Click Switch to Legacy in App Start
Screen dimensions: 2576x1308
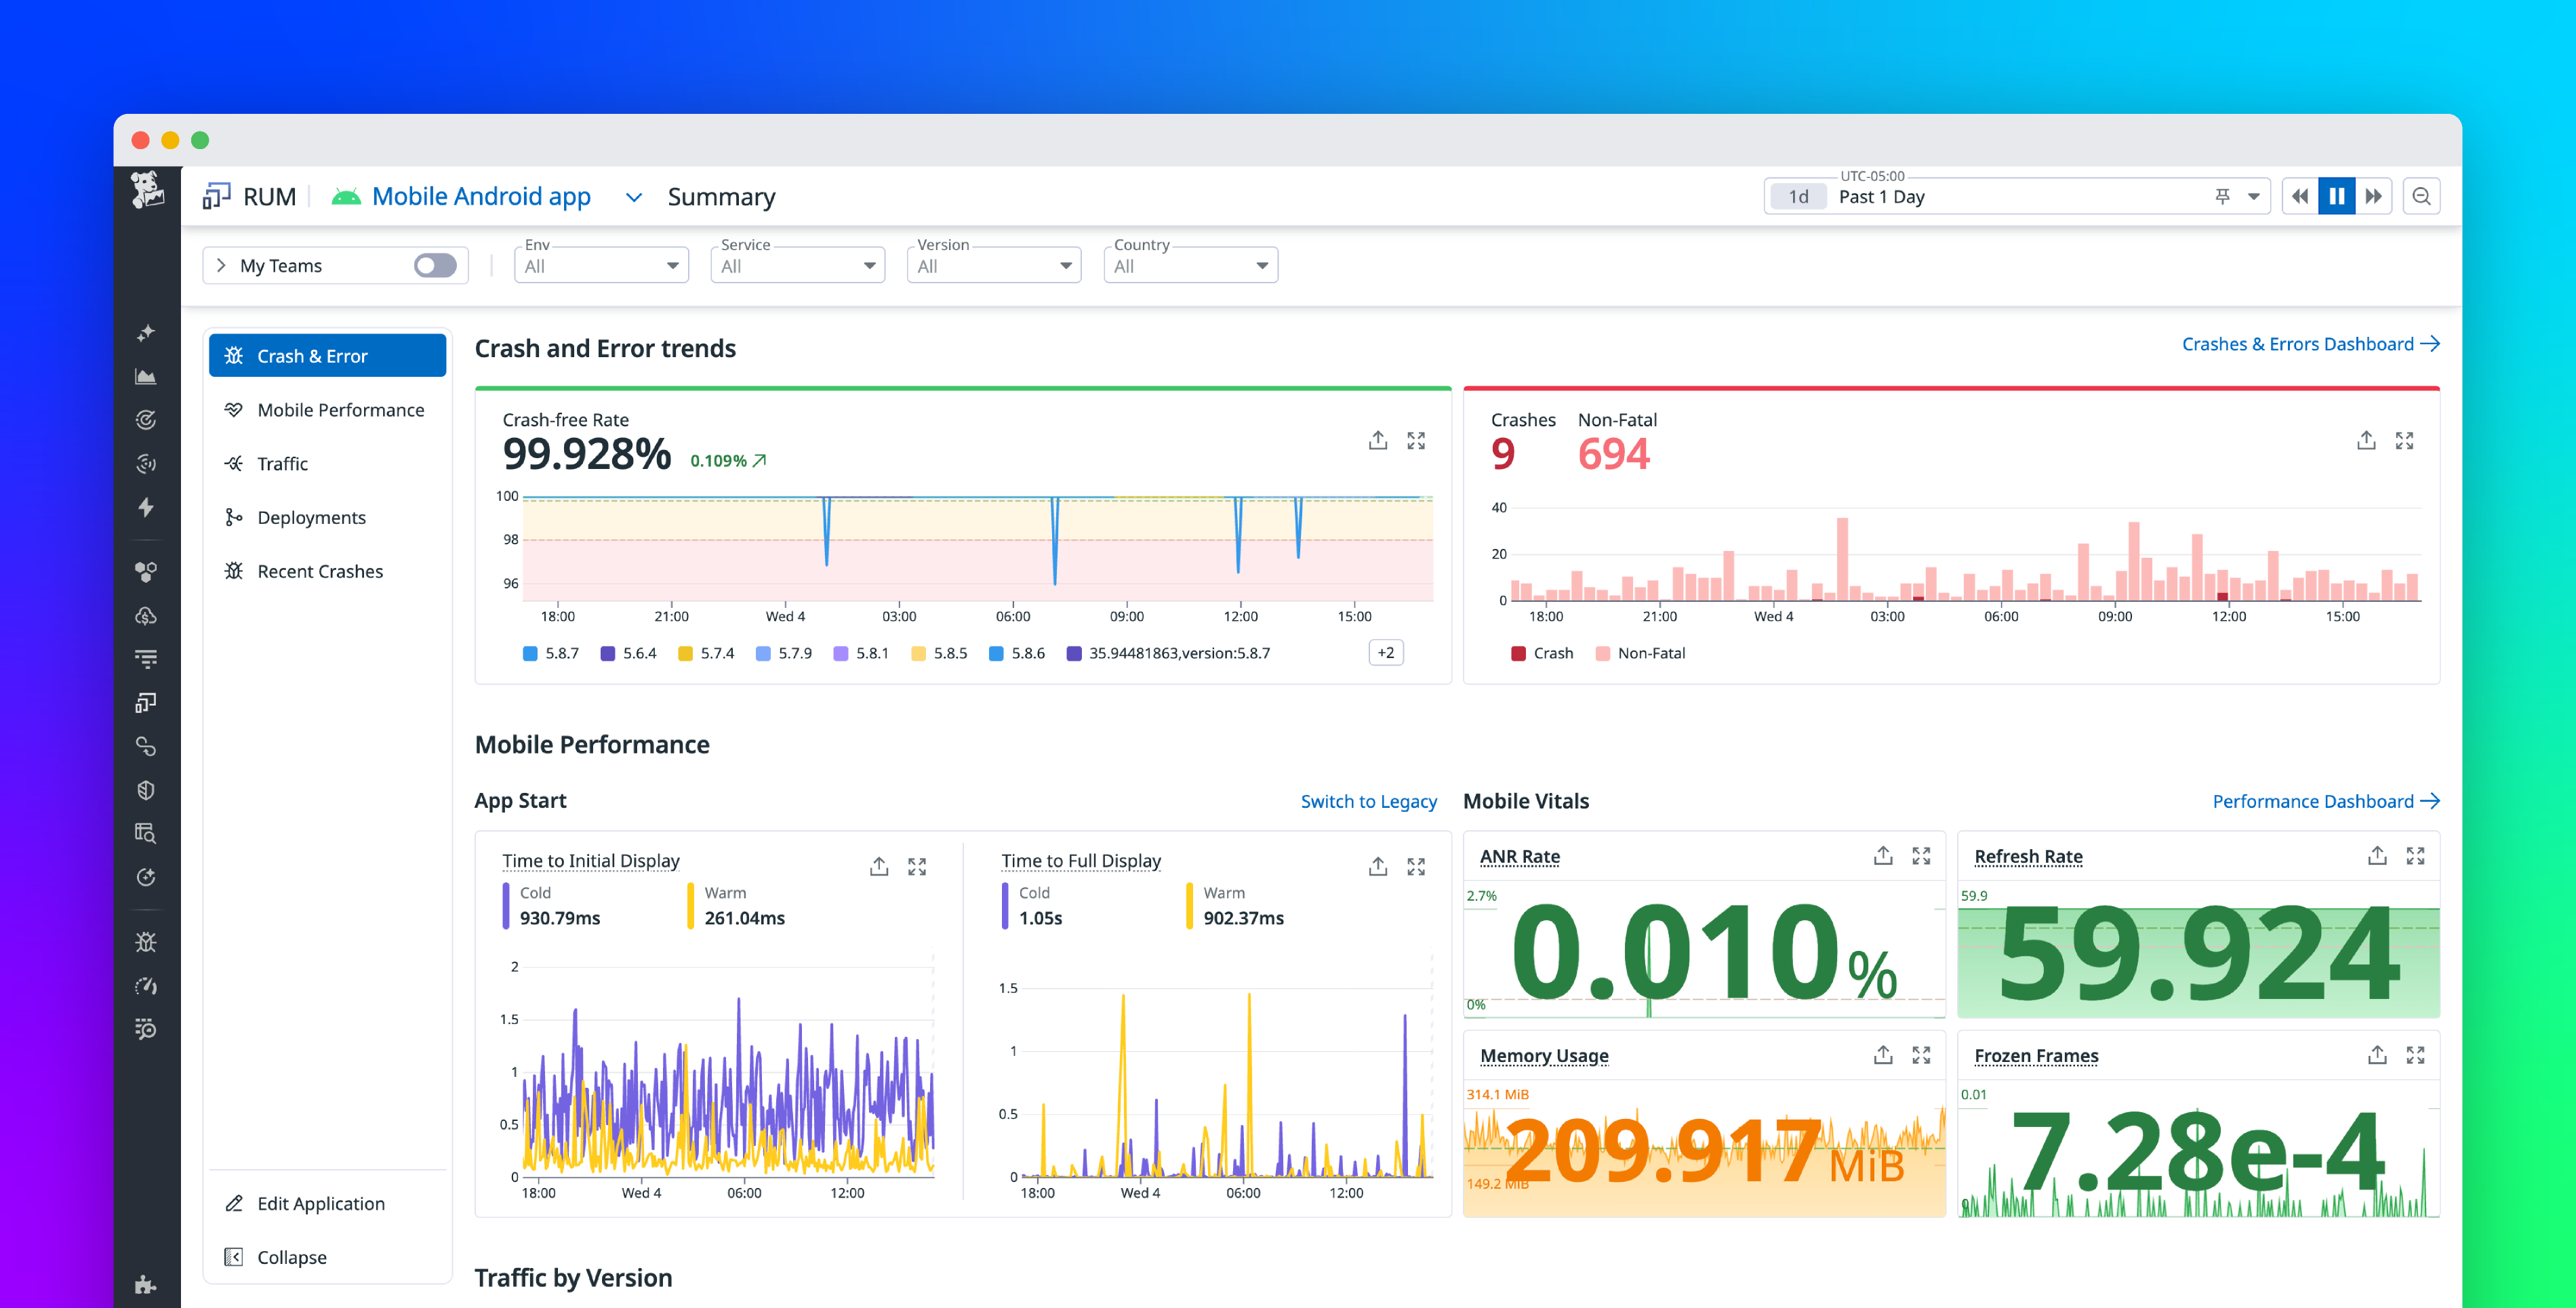1369,800
